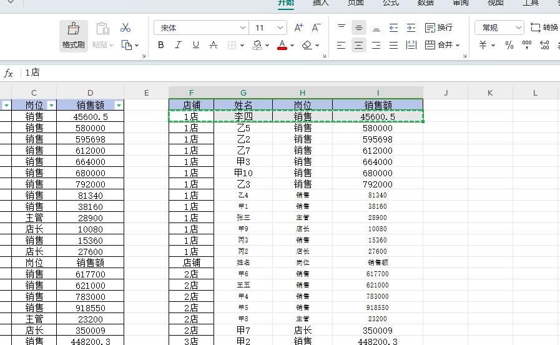The height and width of the screenshot is (345, 560).
Task: Switch to the 插入 ribbon tab
Action: click(320, 3)
